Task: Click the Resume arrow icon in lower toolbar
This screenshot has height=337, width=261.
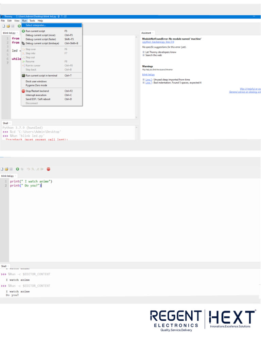Action: [x=42, y=169]
